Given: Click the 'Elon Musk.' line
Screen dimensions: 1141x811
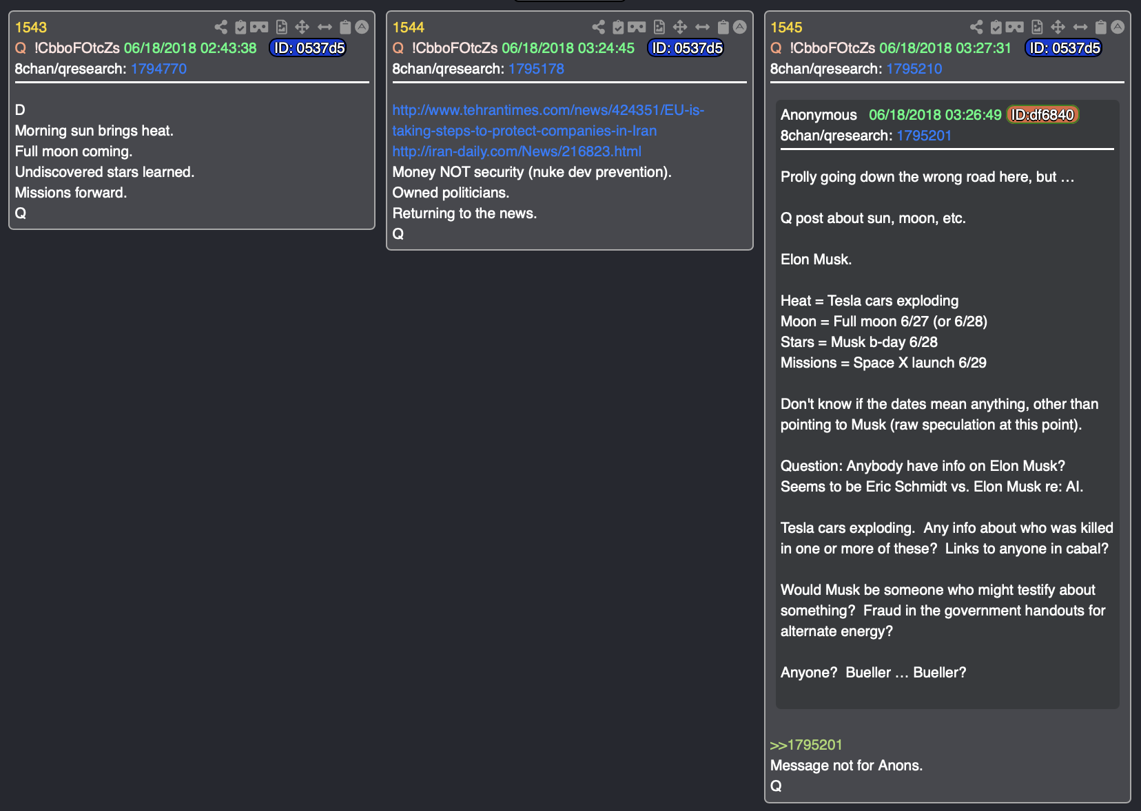Looking at the screenshot, I should pyautogui.click(x=816, y=260).
